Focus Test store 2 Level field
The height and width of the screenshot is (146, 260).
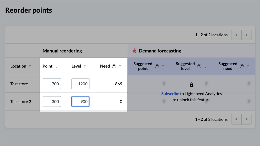click(x=80, y=101)
